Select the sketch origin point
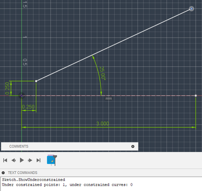This screenshot has width=202, height=191. [x=22, y=96]
